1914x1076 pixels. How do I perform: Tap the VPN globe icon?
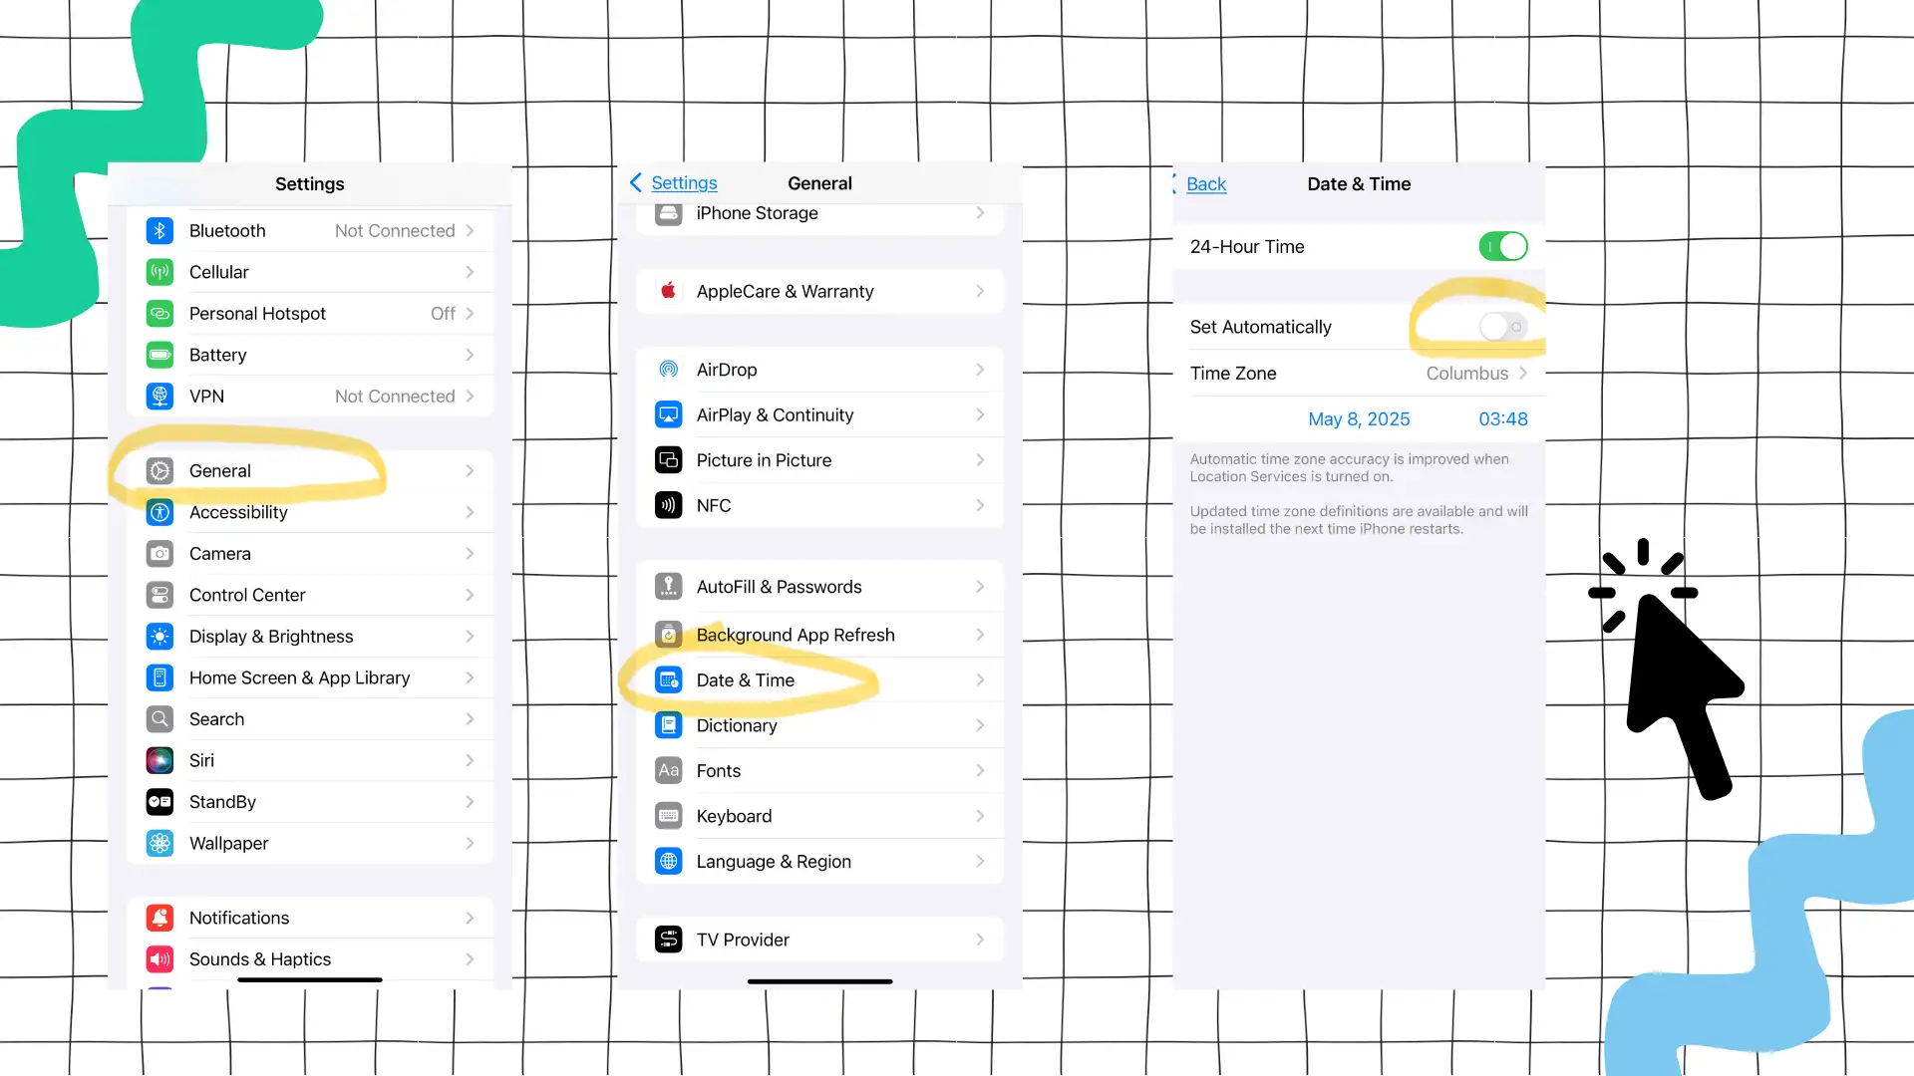click(x=159, y=397)
